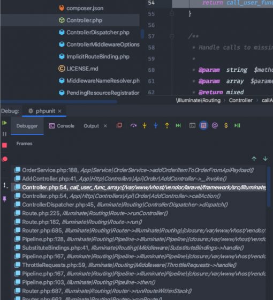This screenshot has height=300, width=273.
Task: Select the Router.php:687 runRouteWithinStack frame
Action: pos(139,291)
